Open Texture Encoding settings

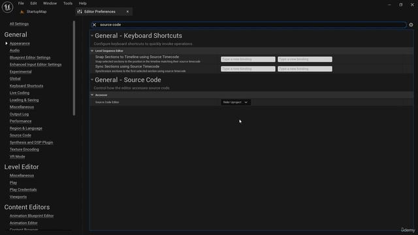click(24, 149)
